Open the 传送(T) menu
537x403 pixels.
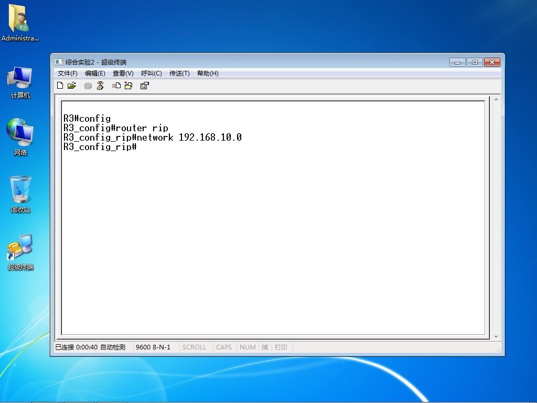(179, 73)
